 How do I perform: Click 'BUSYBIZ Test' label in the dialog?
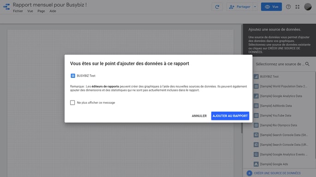pyautogui.click(x=86, y=76)
